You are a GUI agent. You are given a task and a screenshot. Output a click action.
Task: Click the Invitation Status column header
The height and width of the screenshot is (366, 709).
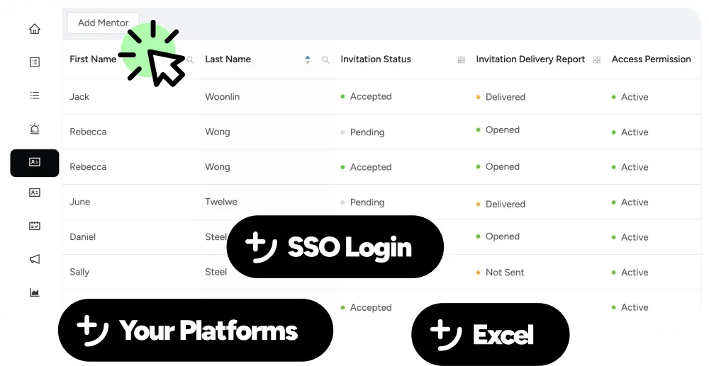click(376, 59)
